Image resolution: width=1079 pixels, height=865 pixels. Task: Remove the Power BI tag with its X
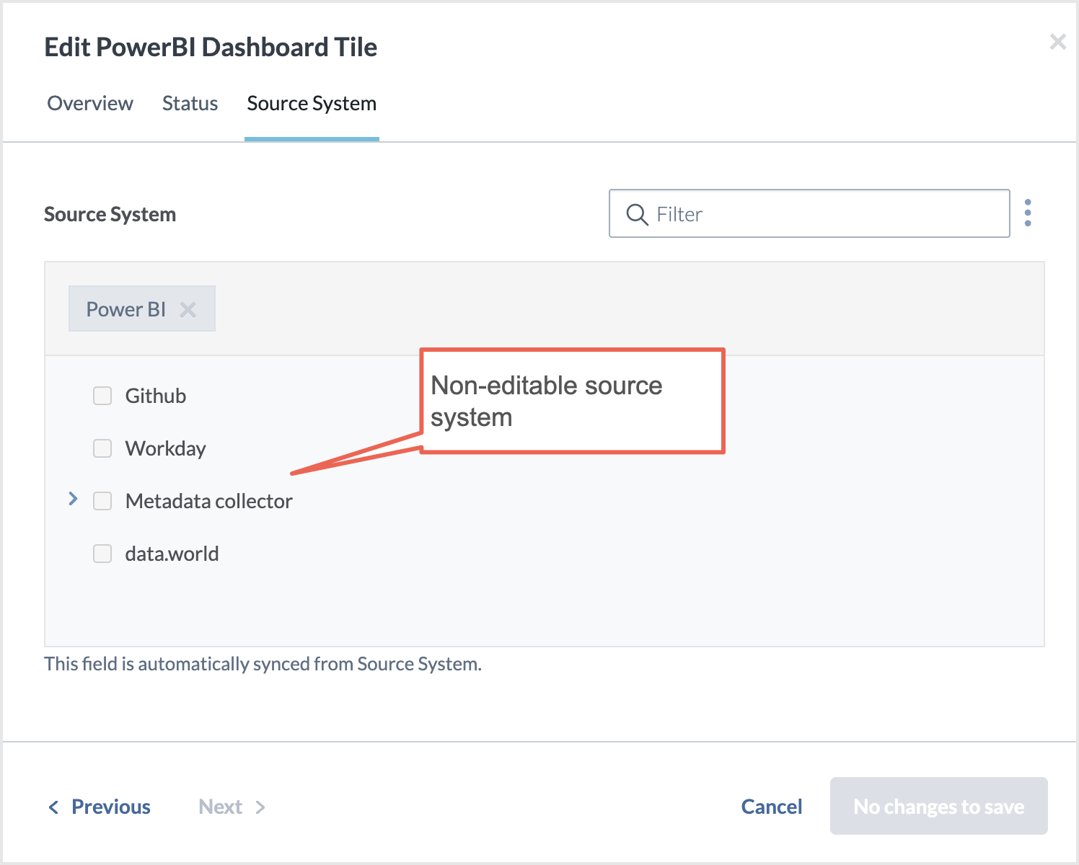tap(188, 309)
